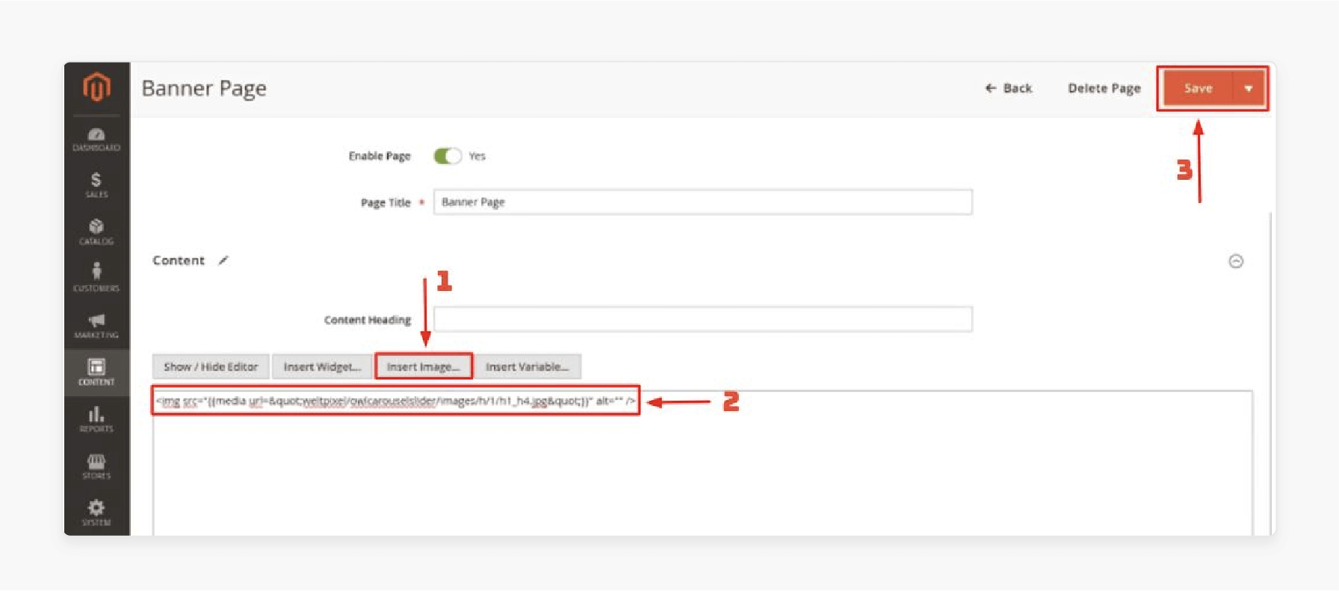Click the pencil icon beside Content
The image size is (1339, 591).
point(223,260)
